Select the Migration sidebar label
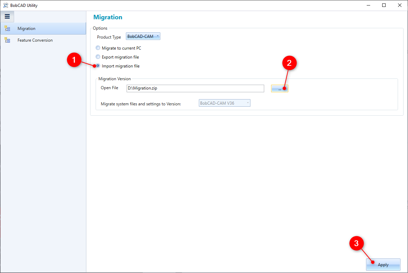Viewport: 408px width, 273px height. tap(26, 28)
